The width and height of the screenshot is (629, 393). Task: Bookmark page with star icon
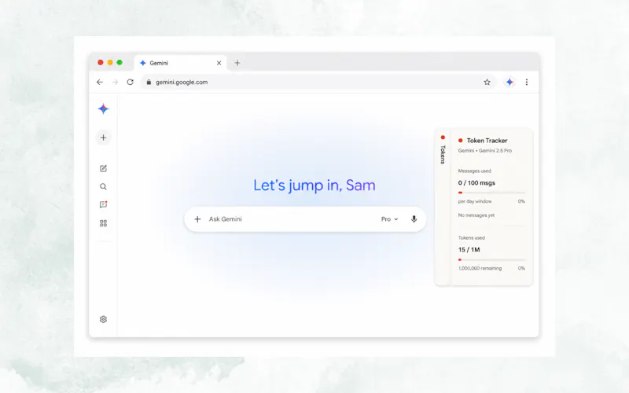coord(487,82)
